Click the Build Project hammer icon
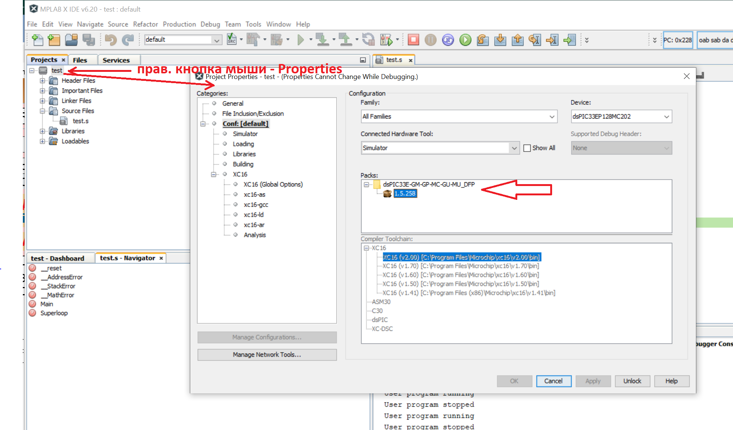 pyautogui.click(x=253, y=39)
